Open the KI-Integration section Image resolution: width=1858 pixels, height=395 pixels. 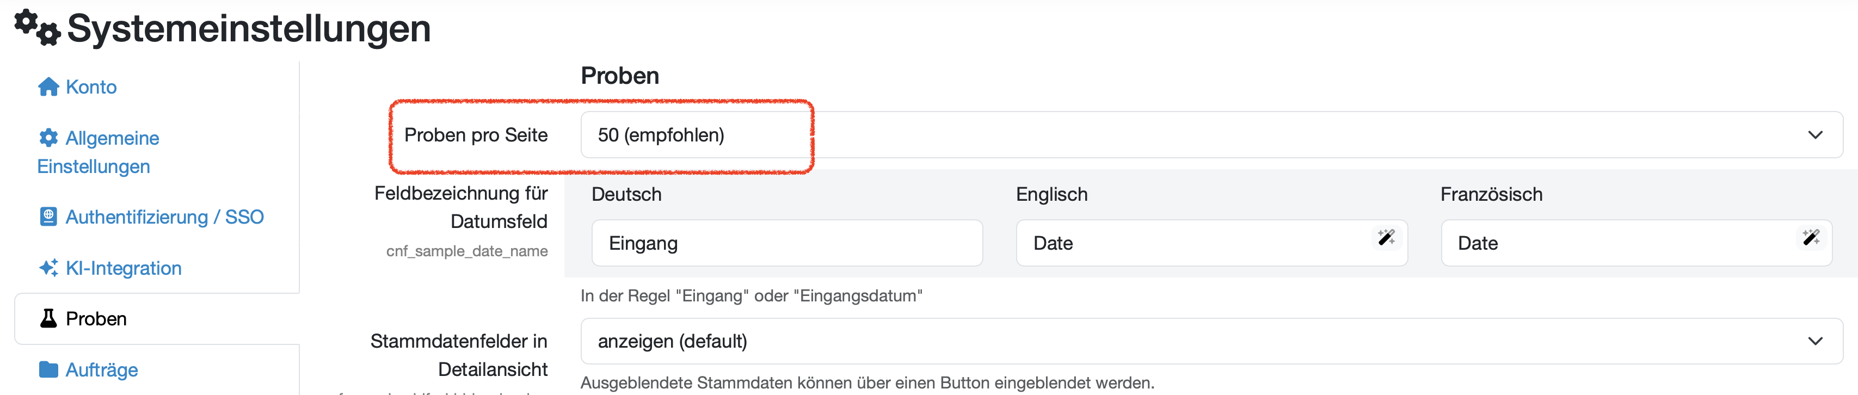pos(124,268)
